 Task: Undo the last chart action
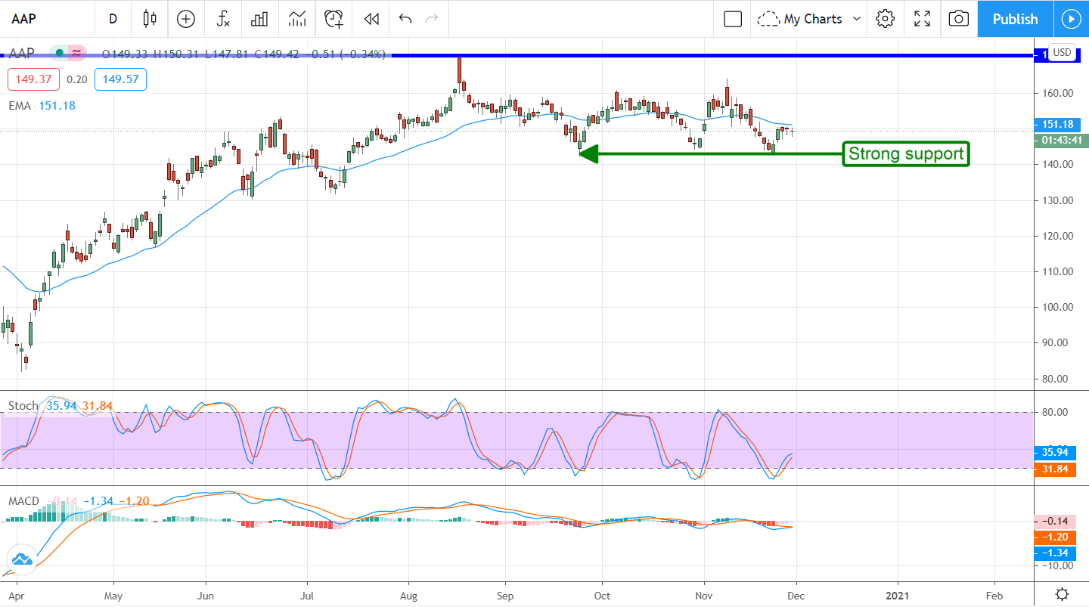pyautogui.click(x=405, y=19)
